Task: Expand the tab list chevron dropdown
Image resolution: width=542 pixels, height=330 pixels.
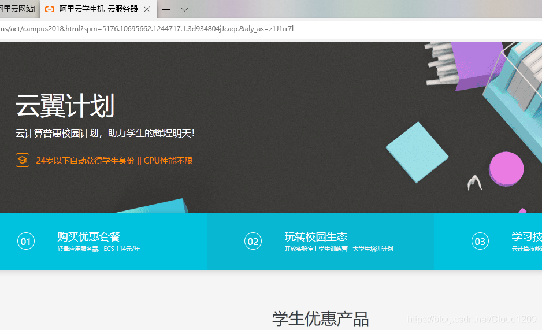Action: coord(185,10)
